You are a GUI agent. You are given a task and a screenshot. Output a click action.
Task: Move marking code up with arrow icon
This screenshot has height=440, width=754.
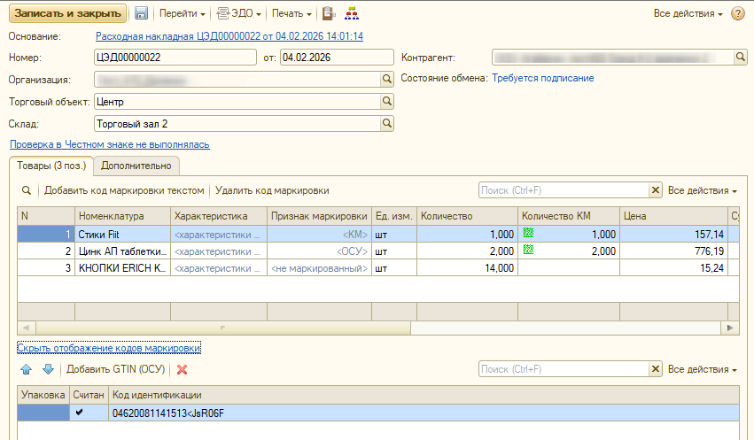pos(27,369)
